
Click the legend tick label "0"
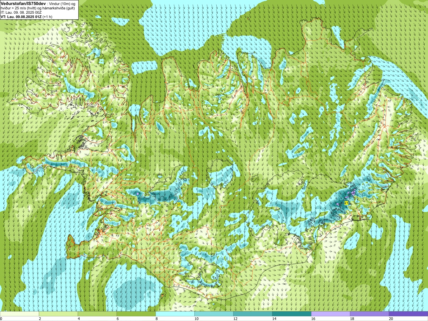point(1,319)
